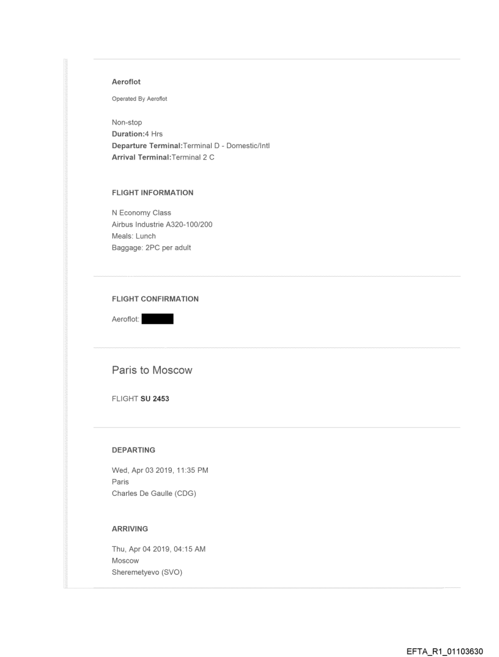Click the Baggage 2PC per adult line
The height and width of the screenshot is (657, 499).
click(151, 248)
